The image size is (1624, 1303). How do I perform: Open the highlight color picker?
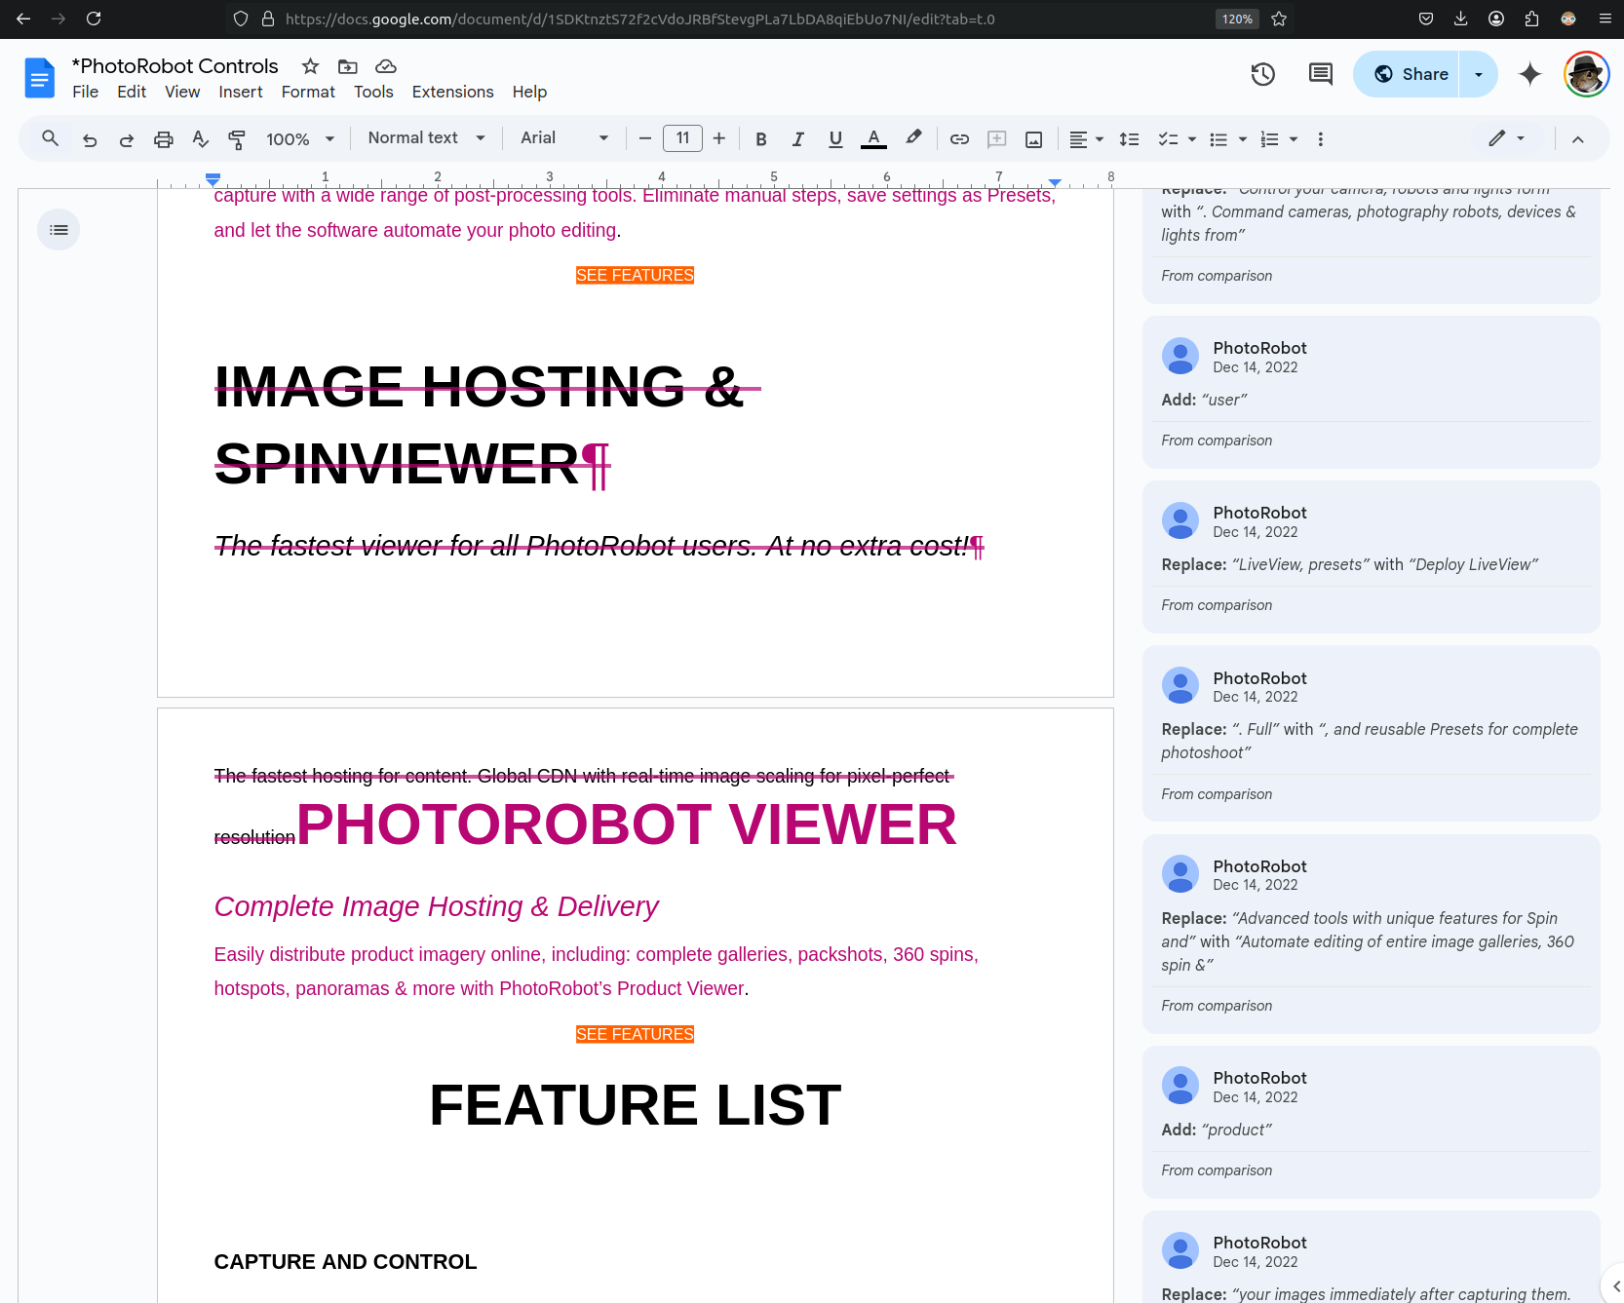point(913,139)
